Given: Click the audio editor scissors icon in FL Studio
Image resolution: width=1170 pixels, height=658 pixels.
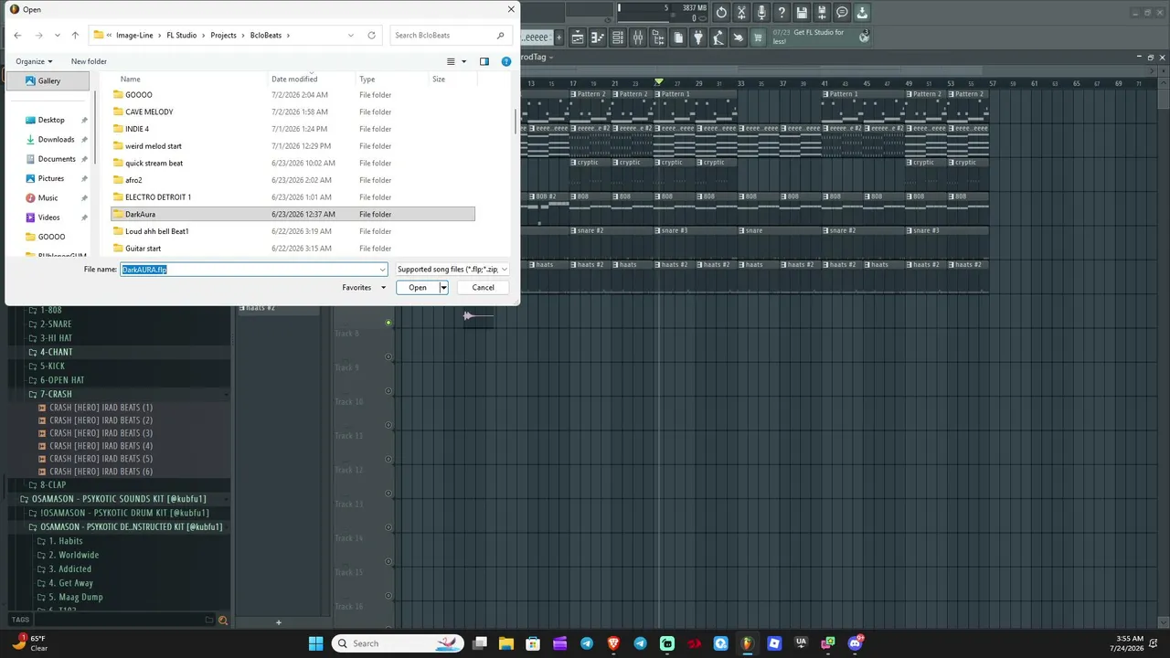Looking at the screenshot, I should pyautogui.click(x=741, y=13).
